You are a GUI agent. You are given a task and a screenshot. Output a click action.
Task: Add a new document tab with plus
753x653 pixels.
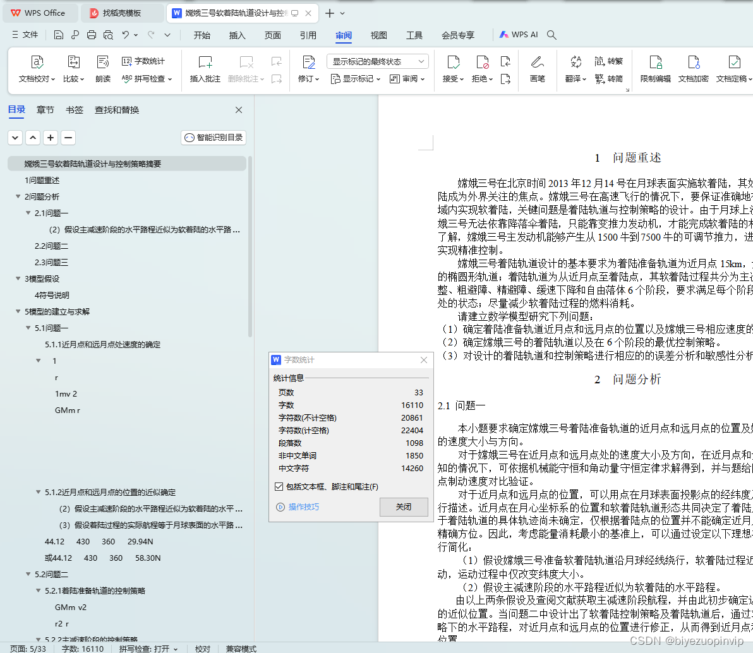coord(330,13)
